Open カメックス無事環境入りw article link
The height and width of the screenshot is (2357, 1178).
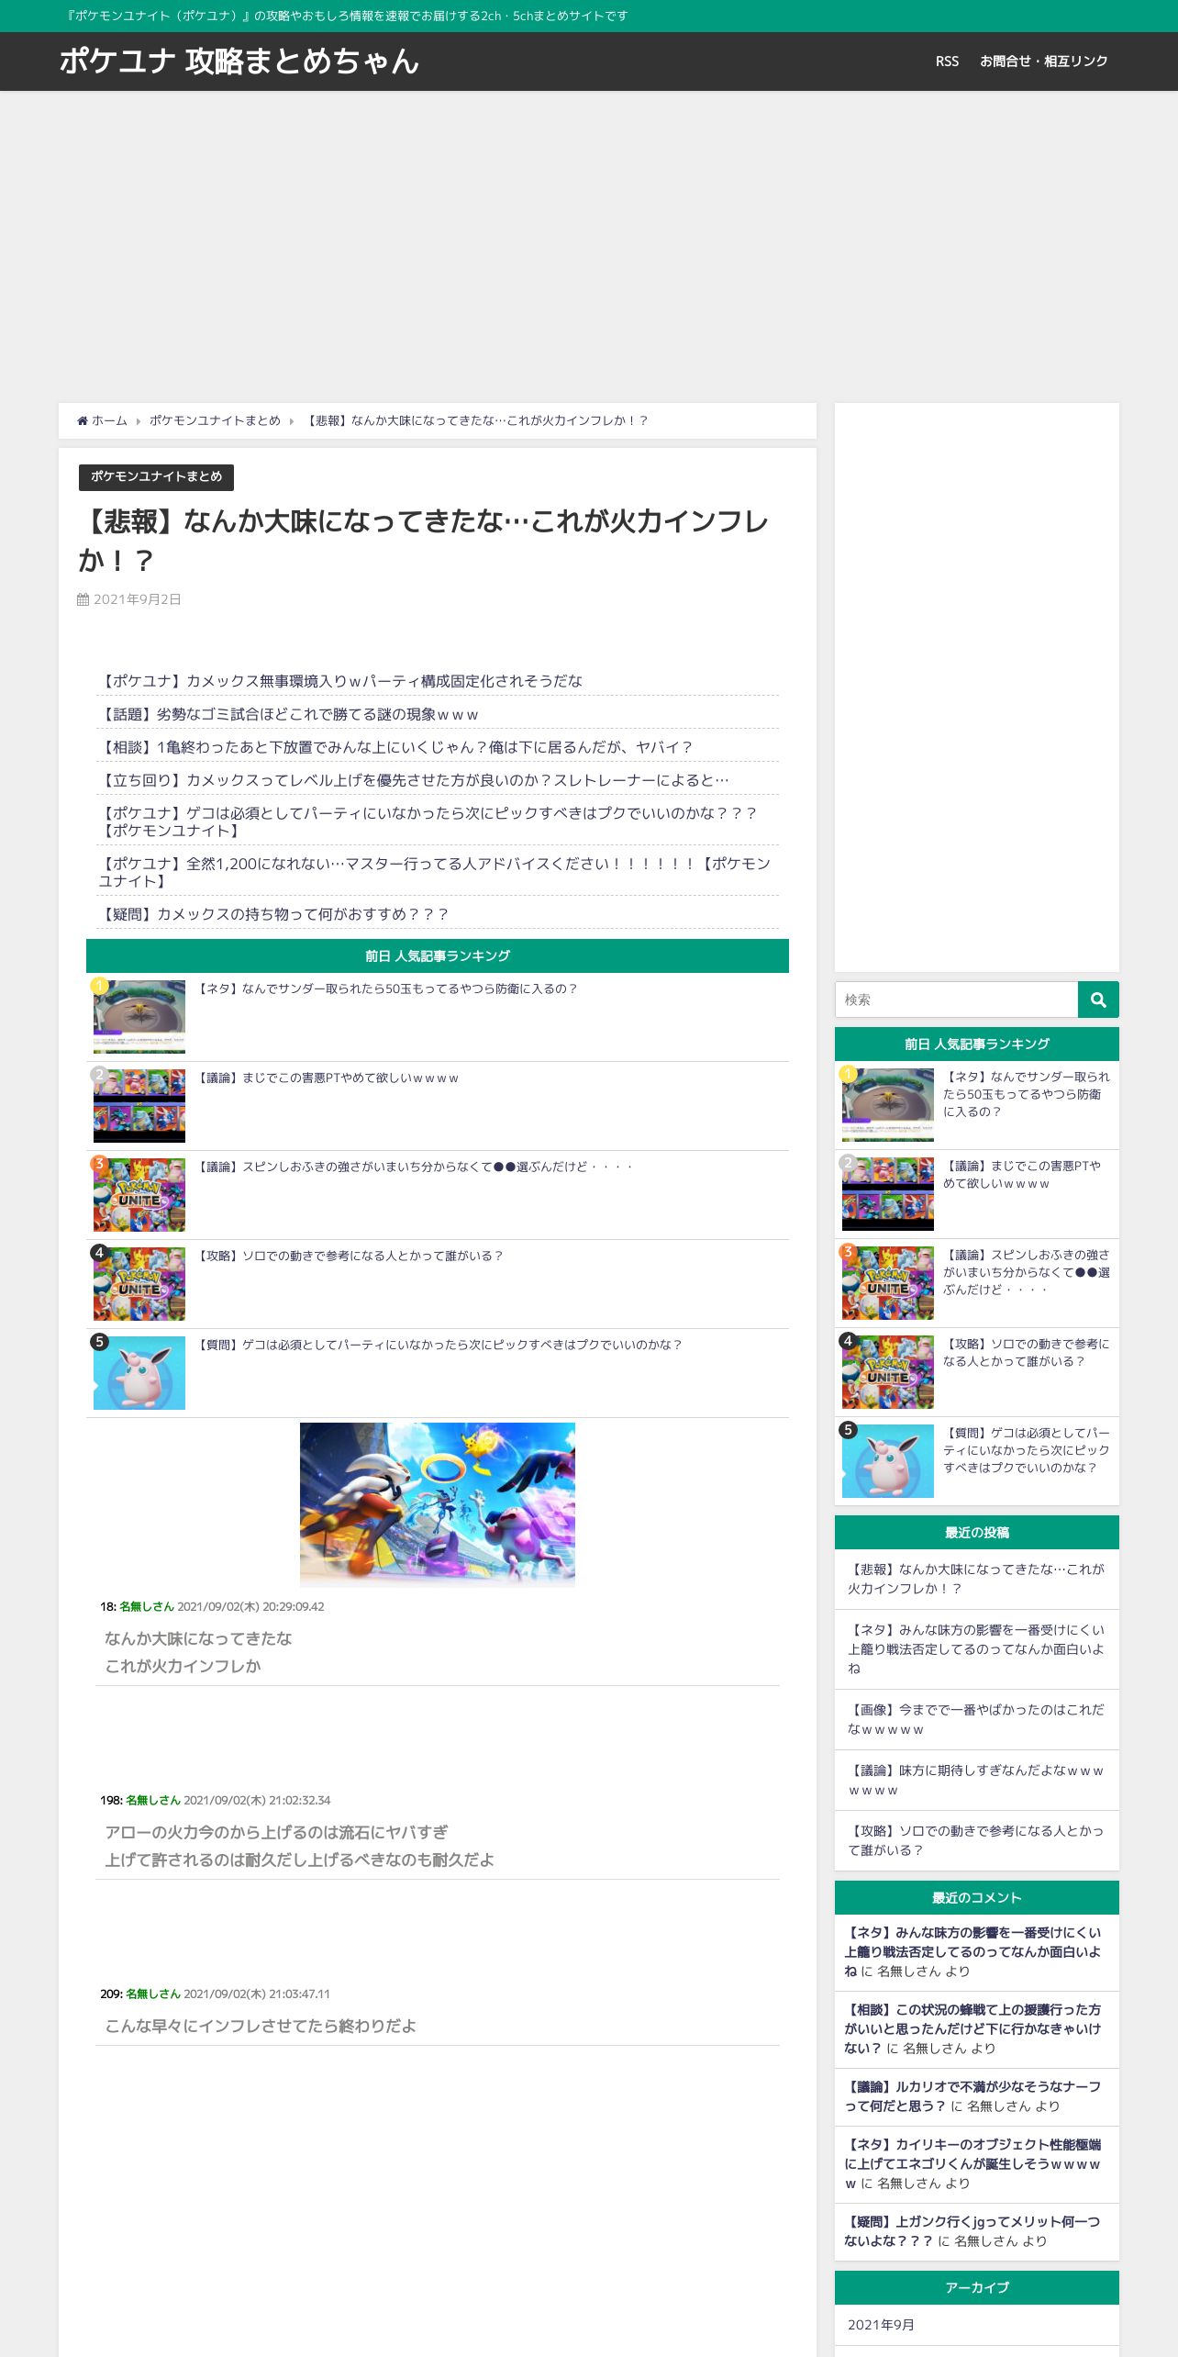pos(340,681)
